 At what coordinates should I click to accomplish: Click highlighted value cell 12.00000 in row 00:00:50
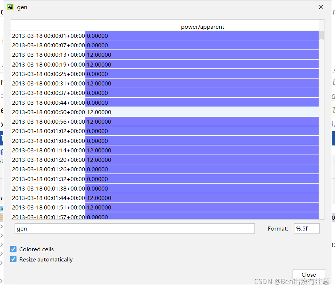(x=202, y=112)
